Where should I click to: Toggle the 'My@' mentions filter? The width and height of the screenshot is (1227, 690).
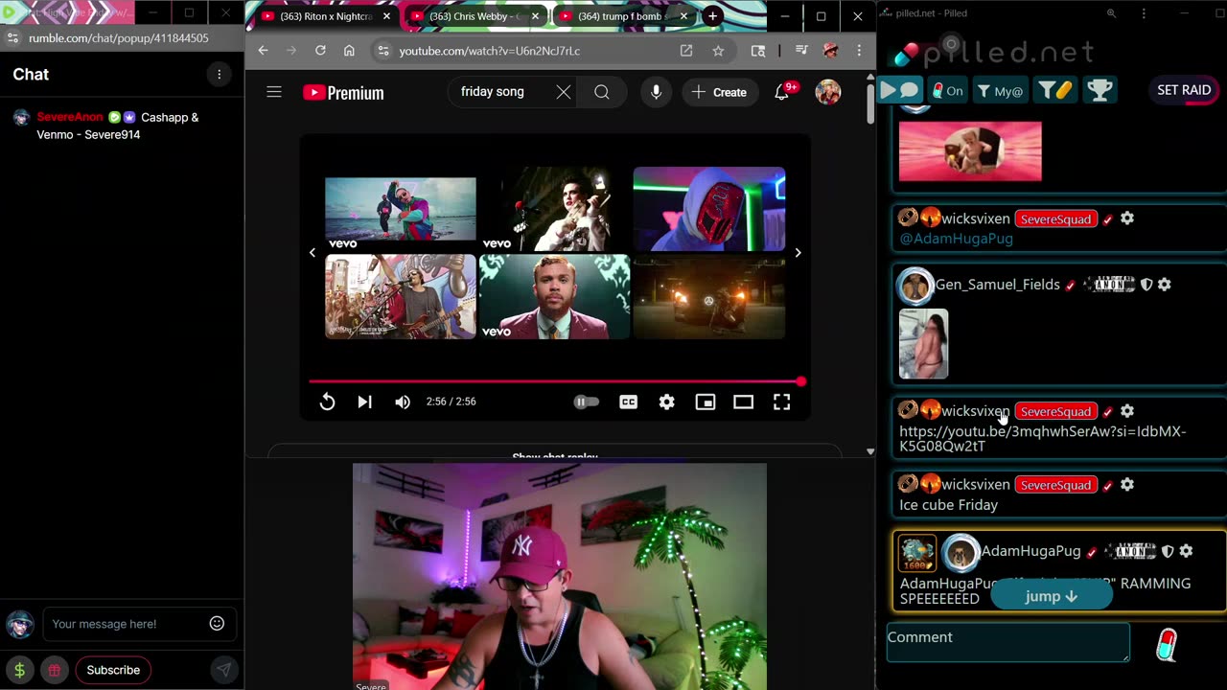(1001, 90)
